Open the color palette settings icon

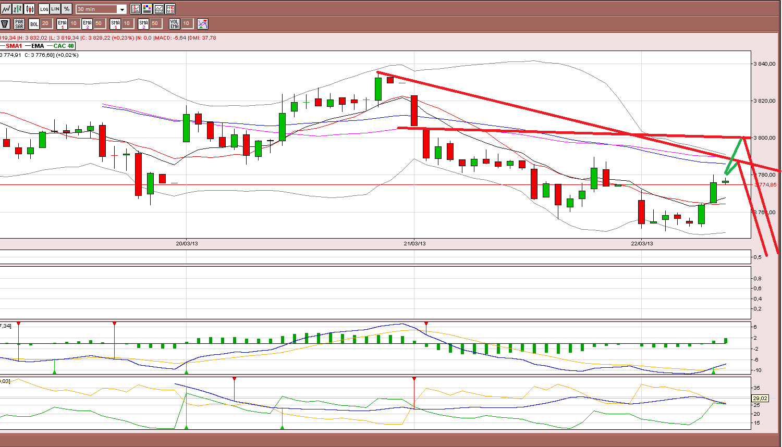point(147,9)
